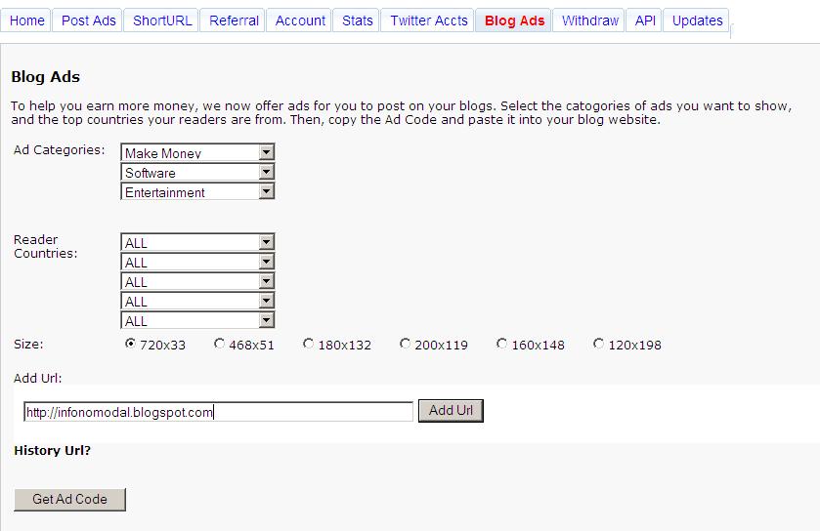The height and width of the screenshot is (531, 820).
Task: Expand the Software category dropdown
Action: [x=197, y=173]
